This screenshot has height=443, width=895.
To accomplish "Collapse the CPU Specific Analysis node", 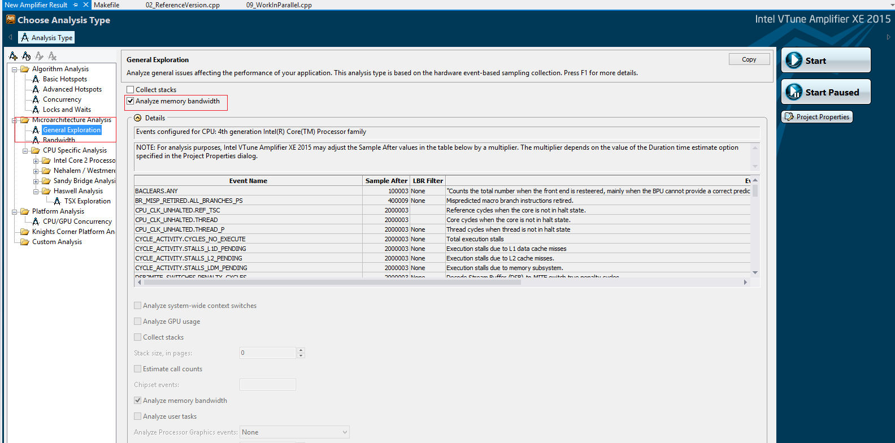I will tap(25, 151).
